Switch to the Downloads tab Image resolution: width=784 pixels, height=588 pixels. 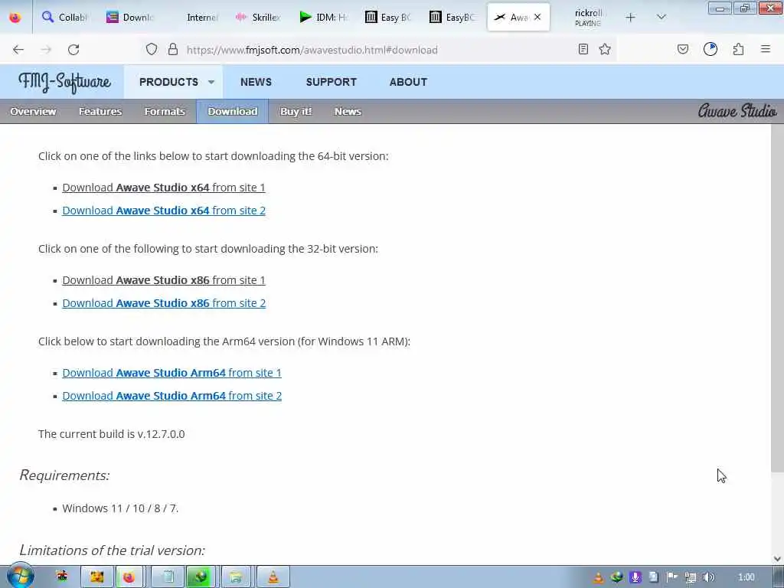130,18
